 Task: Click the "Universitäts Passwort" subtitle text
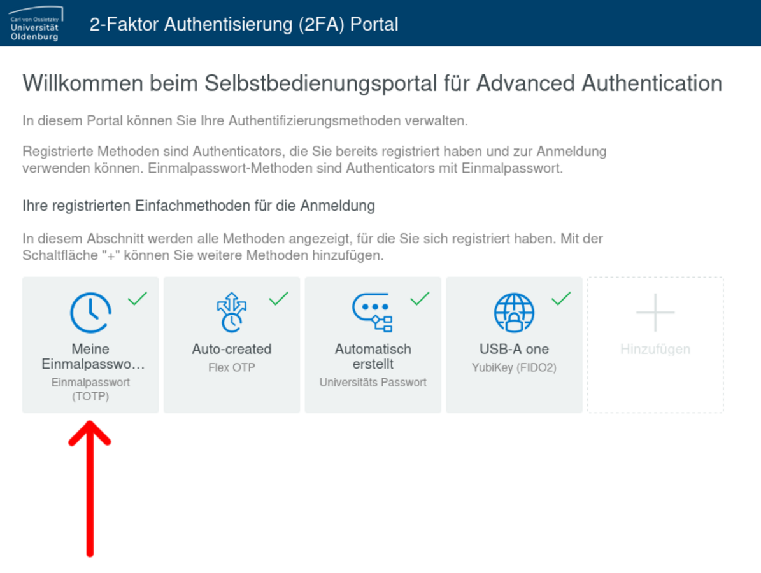pos(373,383)
